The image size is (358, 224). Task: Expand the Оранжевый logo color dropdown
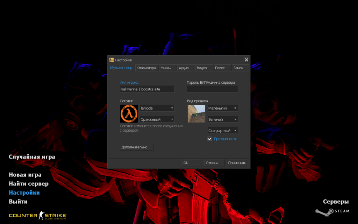[157, 119]
